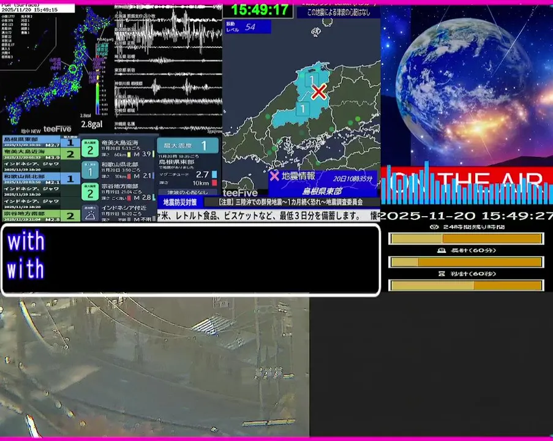
Task: Click the 長針(60分) progress bar
Action: pos(466,262)
